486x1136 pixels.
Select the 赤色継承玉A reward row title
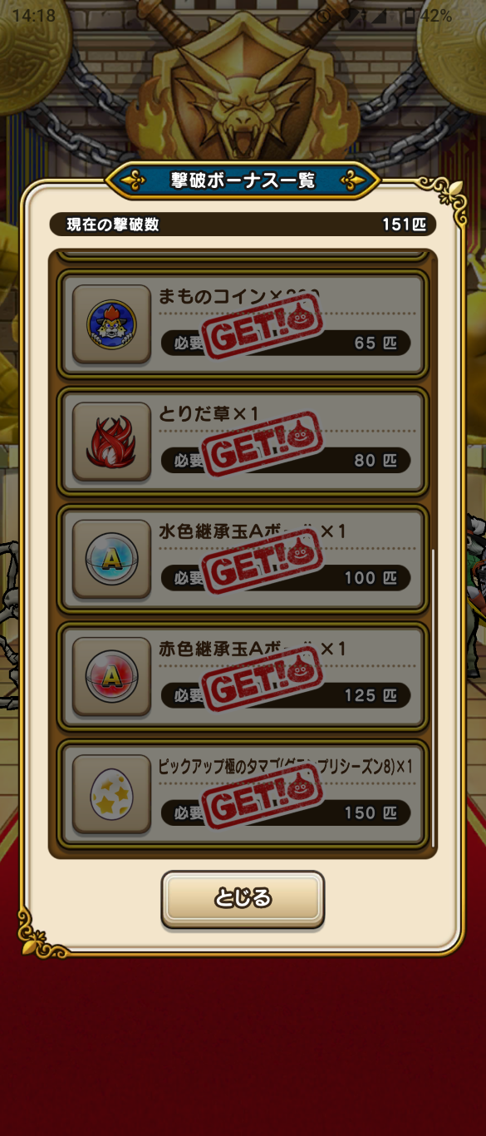pos(252,648)
